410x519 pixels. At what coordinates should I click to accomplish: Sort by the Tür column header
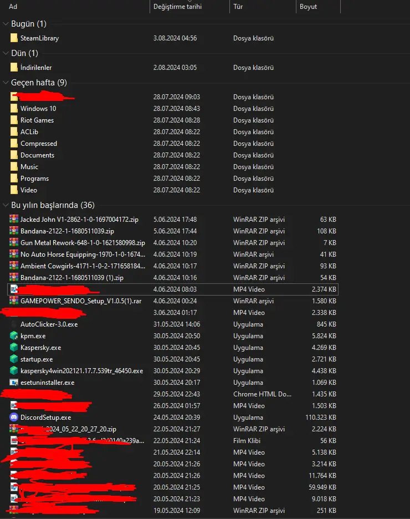coord(238,7)
